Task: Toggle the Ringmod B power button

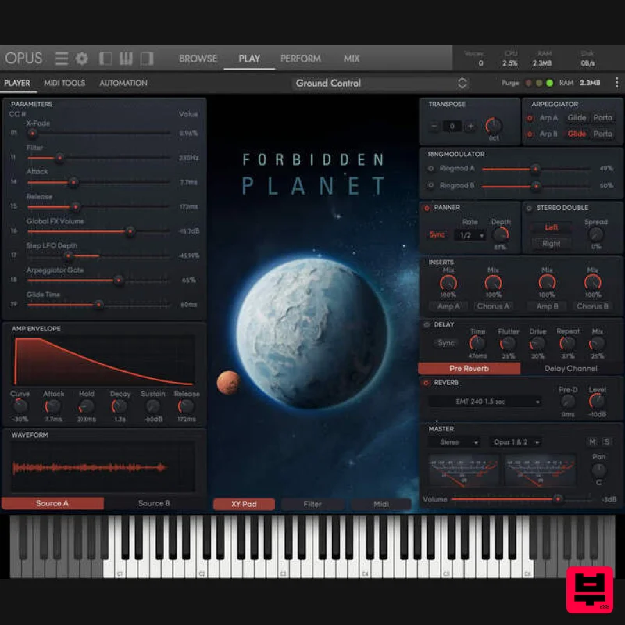Action: tap(430, 185)
